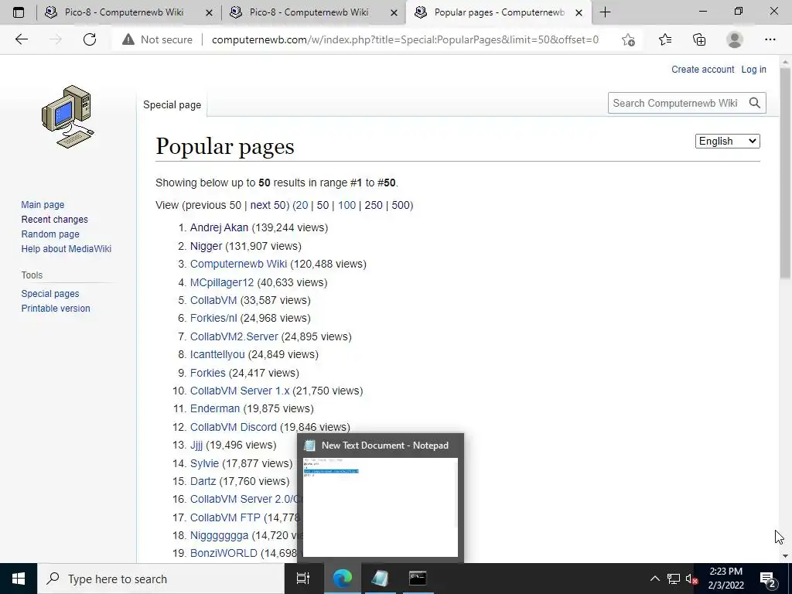
Task: Open the BonziWORLD page link
Action: [224, 553]
